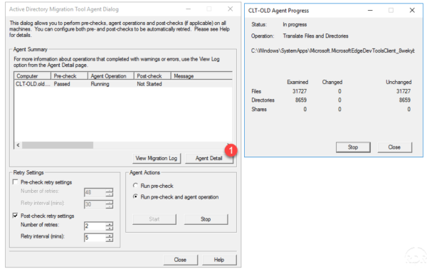Viewport: 427px width, 269px height.
Task: Adjust pre-check Retry interval spinner
Action: pos(109,204)
